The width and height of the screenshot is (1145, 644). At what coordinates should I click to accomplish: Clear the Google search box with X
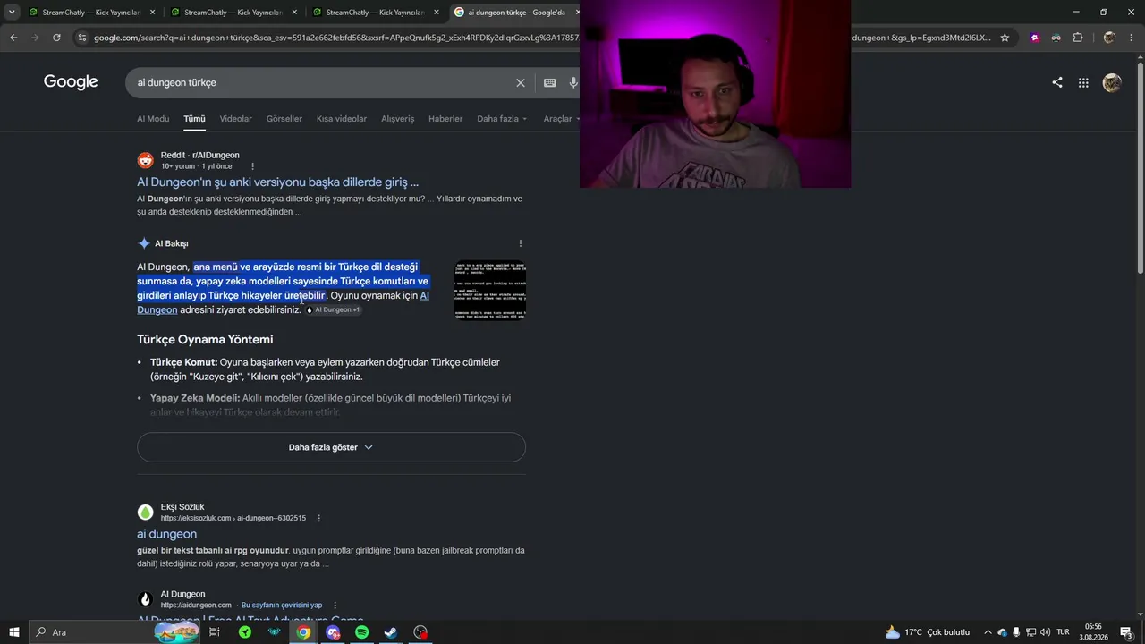(521, 82)
